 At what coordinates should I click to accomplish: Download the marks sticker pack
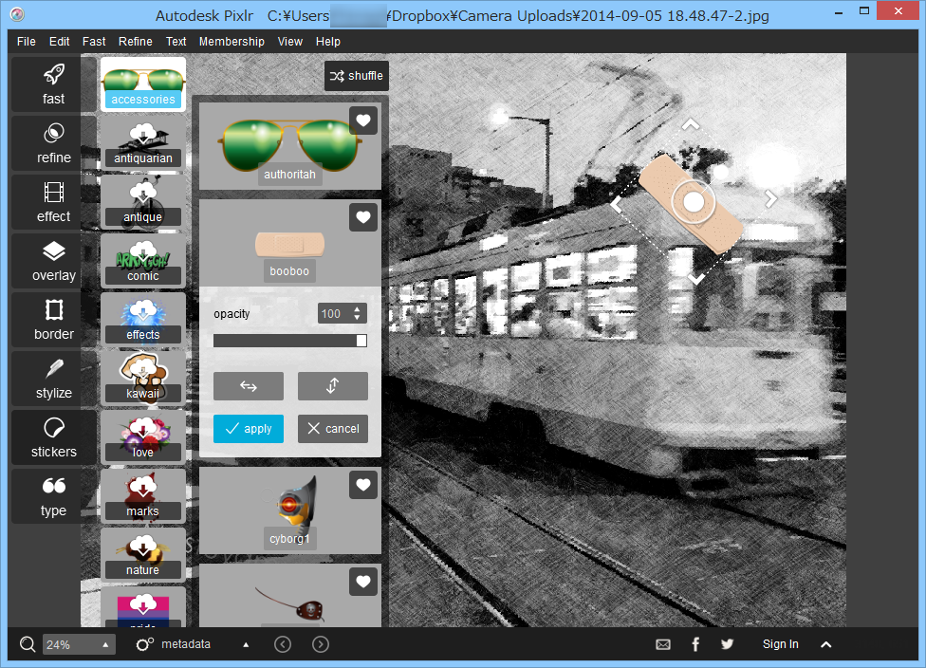[x=143, y=496]
